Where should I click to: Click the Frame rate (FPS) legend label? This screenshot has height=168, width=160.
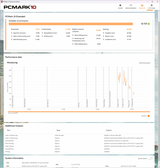(13, 113)
